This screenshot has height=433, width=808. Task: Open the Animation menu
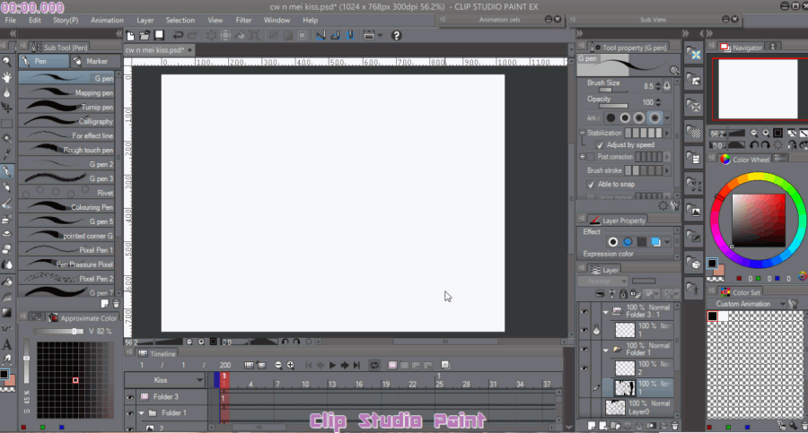107,20
